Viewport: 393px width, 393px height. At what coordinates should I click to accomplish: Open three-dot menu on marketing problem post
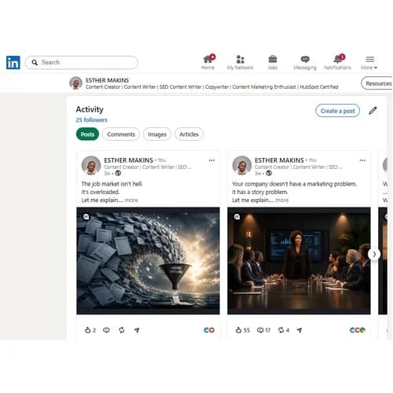[362, 160]
